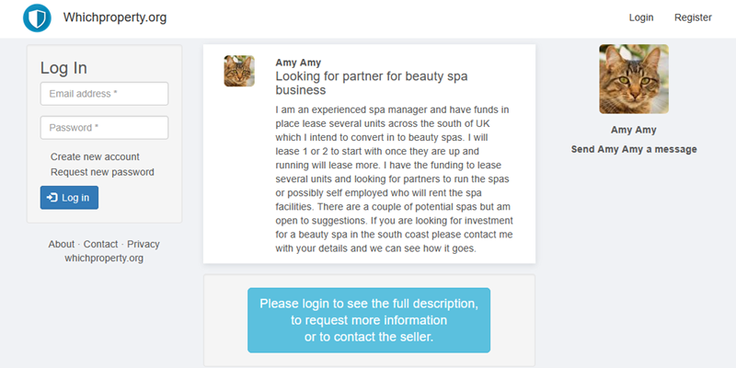Open the Privacy footer link
Image resolution: width=736 pixels, height=368 pixels.
(144, 244)
